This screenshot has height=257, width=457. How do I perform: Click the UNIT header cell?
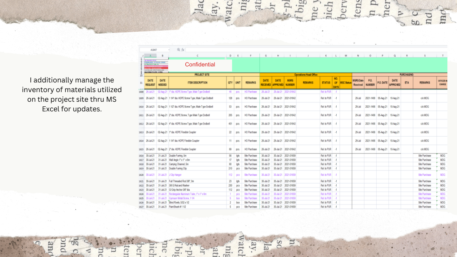coord(238,82)
